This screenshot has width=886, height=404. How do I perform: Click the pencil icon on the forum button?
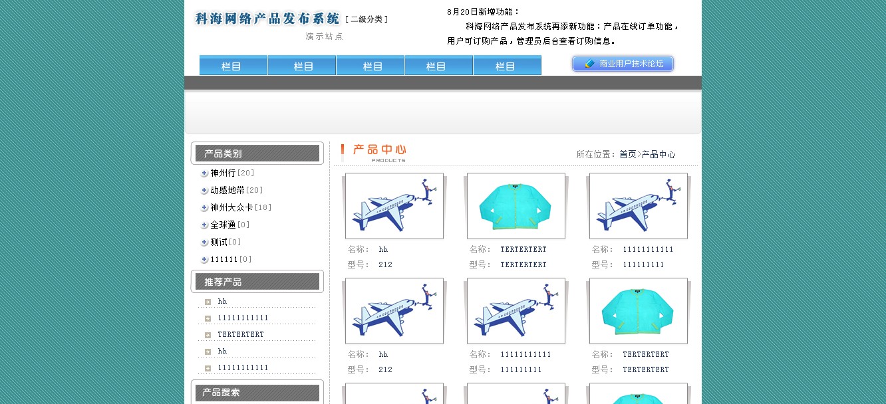click(x=589, y=64)
